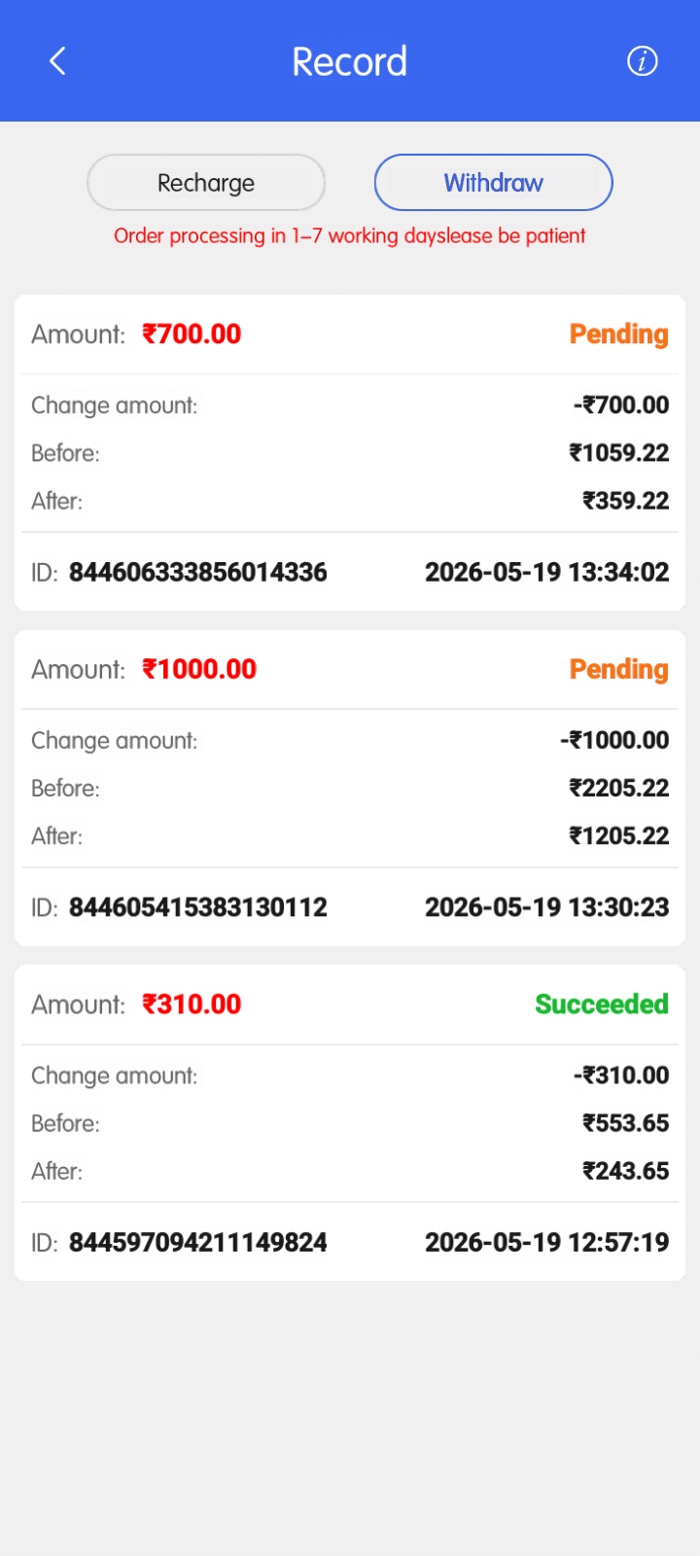Tap the 2026-05-19 12:57:19 timestamp
Image resolution: width=700 pixels, height=1556 pixels.
pos(547,1242)
